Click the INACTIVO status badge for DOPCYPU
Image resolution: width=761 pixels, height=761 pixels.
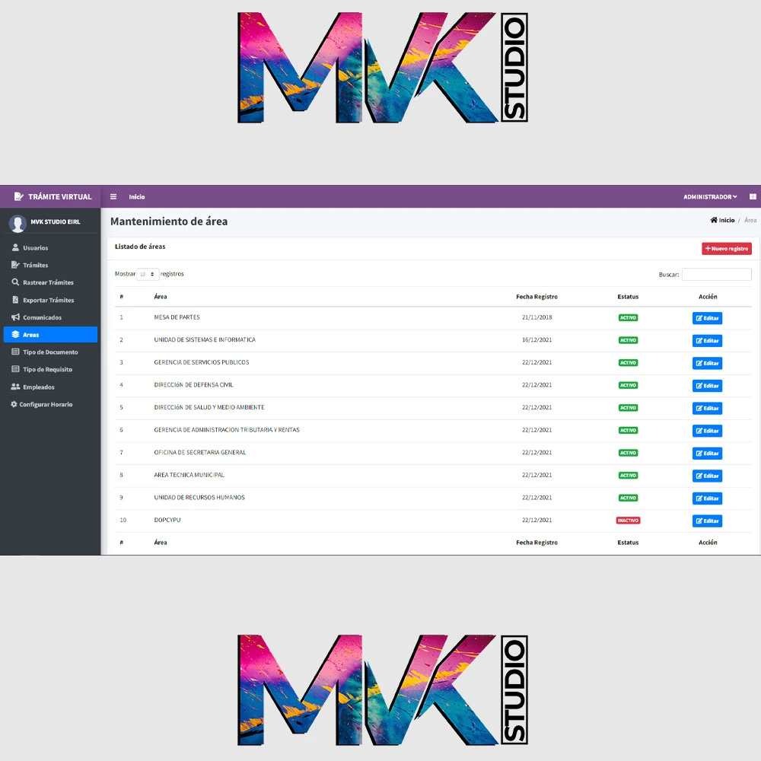628,521
